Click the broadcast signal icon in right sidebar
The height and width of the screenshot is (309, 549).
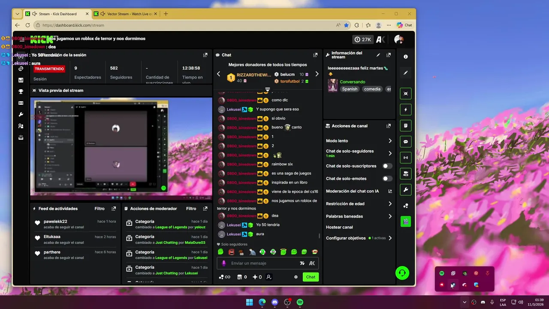(406, 158)
